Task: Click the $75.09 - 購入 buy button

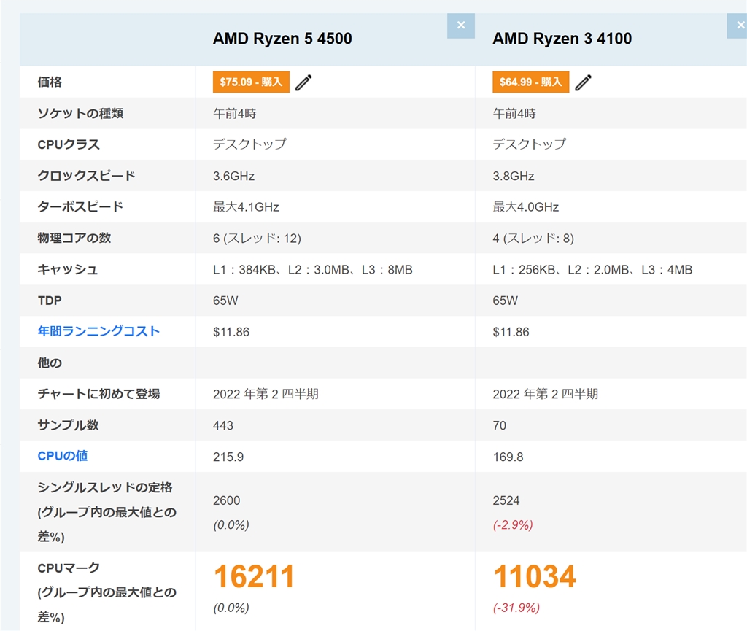Action: [251, 82]
